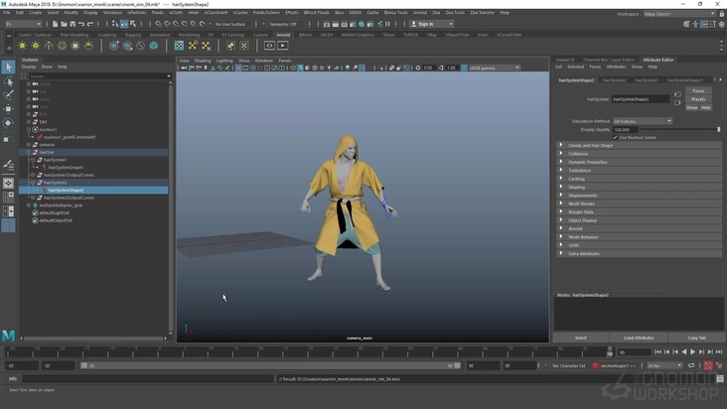The image size is (727, 409).
Task: Expand the Dynamic Properties section
Action: tap(639, 162)
